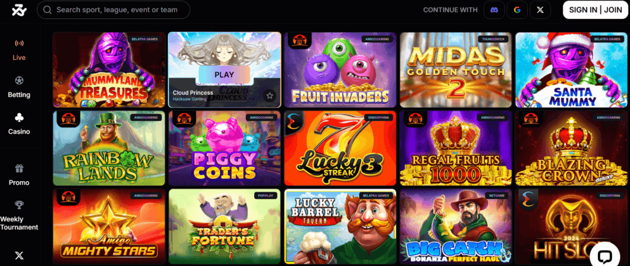Go to Live section in sidebar
630x266 pixels.
[19, 50]
